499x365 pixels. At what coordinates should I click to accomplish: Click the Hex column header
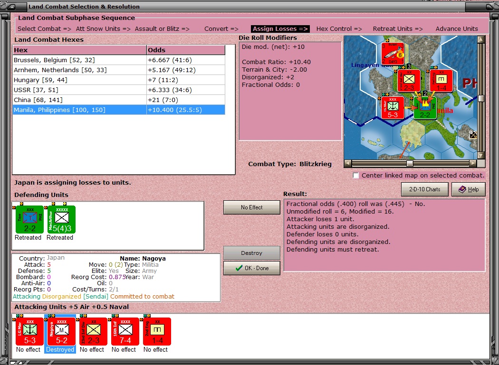[79, 50]
